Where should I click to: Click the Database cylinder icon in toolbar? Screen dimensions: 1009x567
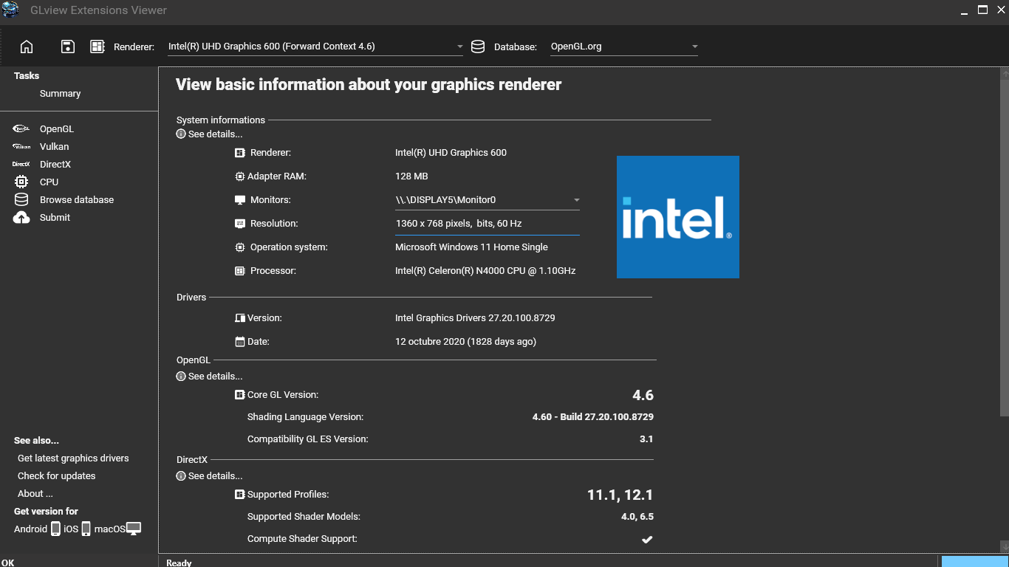click(478, 47)
